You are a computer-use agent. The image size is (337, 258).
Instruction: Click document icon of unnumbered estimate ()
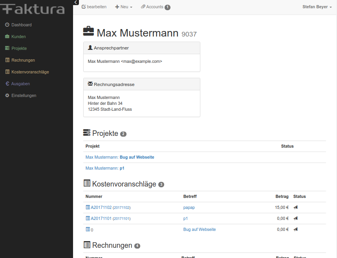pyautogui.click(x=88, y=229)
